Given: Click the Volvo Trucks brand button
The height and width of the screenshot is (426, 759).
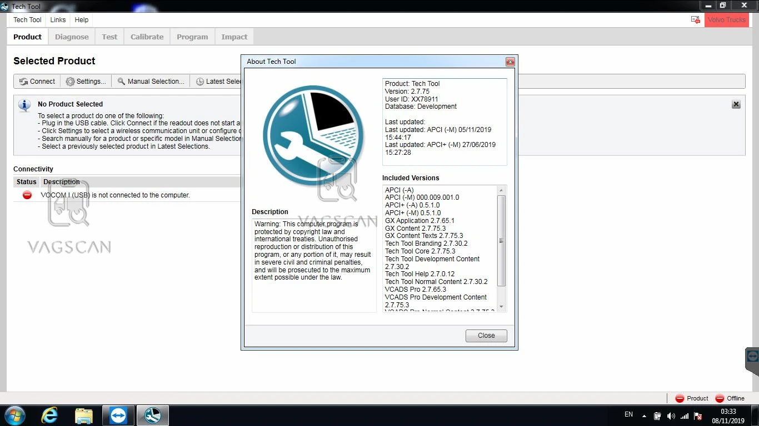Looking at the screenshot, I should tap(727, 20).
